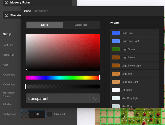Switch to the Base tab
This screenshot has height=125, width=165.
(28, 11)
